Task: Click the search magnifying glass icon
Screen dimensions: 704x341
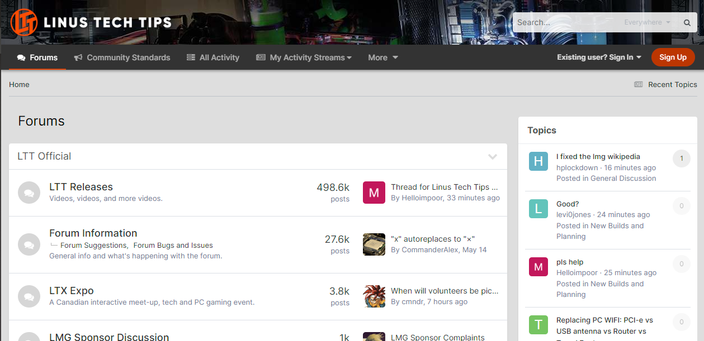Action: [x=687, y=23]
